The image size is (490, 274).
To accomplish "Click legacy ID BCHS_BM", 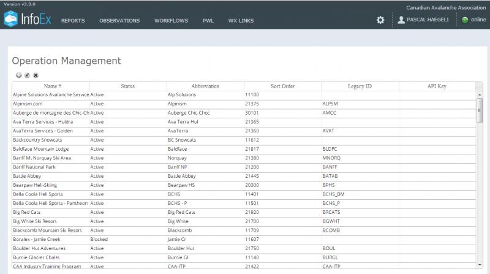I will point(333,194).
